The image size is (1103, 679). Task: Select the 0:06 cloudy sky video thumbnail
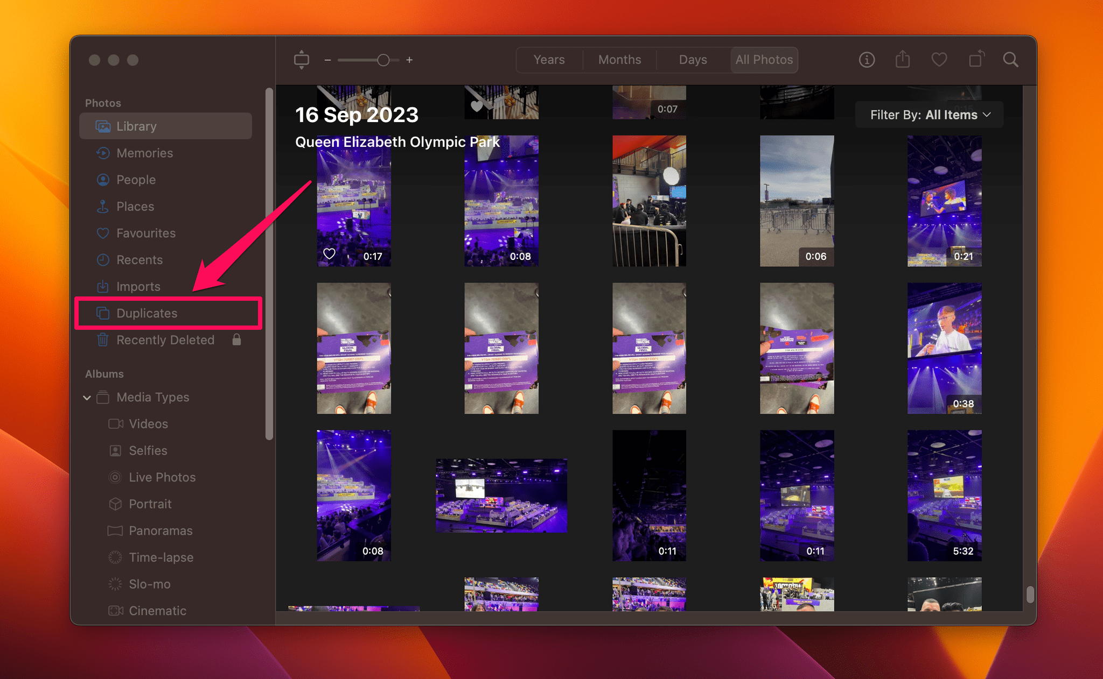(x=797, y=201)
